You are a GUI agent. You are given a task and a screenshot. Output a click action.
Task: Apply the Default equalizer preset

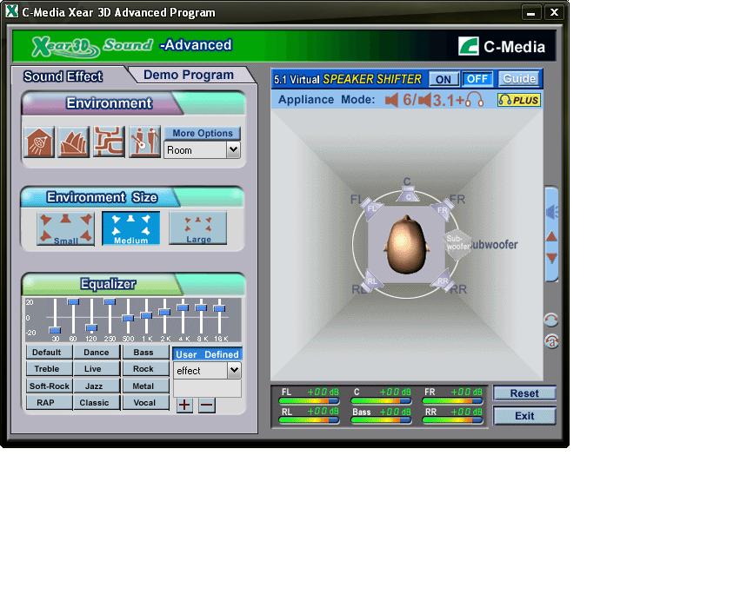49,353
